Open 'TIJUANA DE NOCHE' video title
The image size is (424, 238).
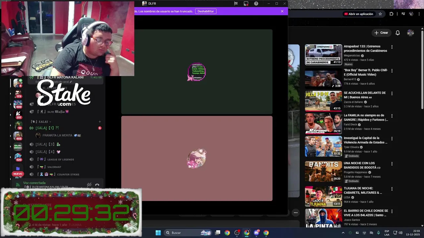(363, 190)
